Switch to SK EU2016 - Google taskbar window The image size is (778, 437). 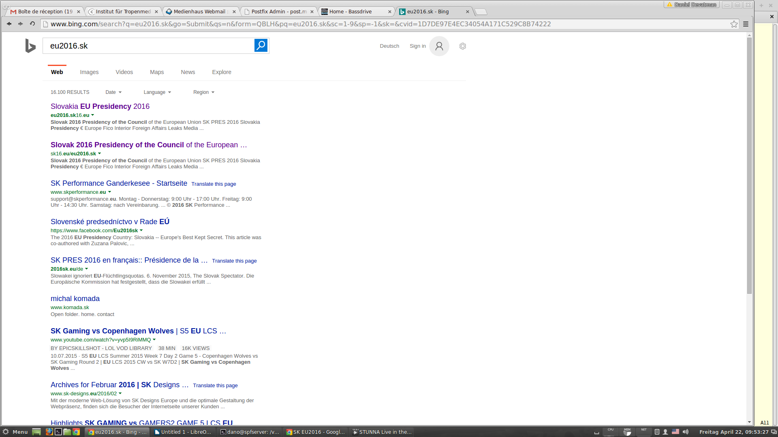[316, 432]
